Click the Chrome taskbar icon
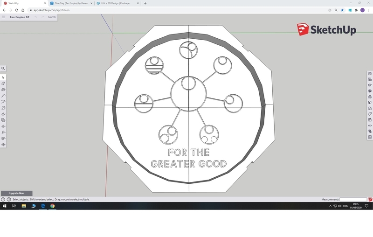The image size is (373, 237). 52,206
